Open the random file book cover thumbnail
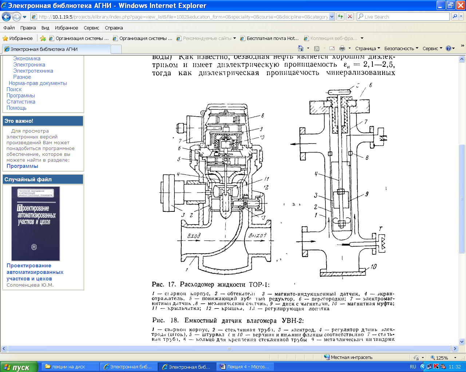466x372 pixels. (36, 224)
